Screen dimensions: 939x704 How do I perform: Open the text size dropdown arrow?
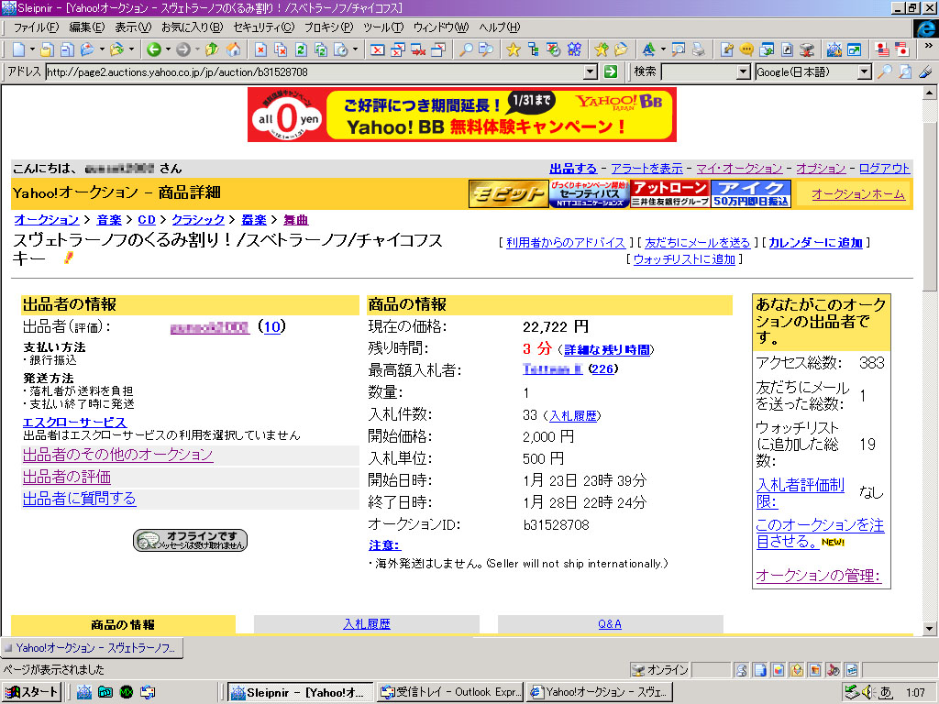click(663, 49)
